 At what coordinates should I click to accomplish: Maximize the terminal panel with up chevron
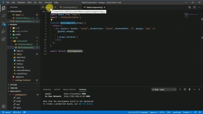pyautogui.click(x=194, y=89)
